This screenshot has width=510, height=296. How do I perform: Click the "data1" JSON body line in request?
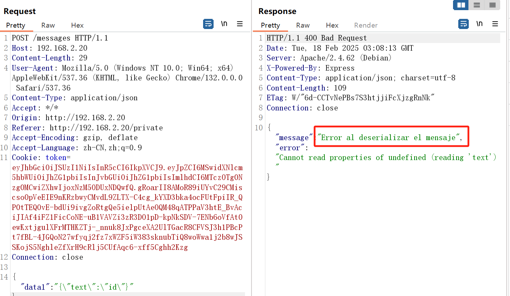tap(77, 287)
